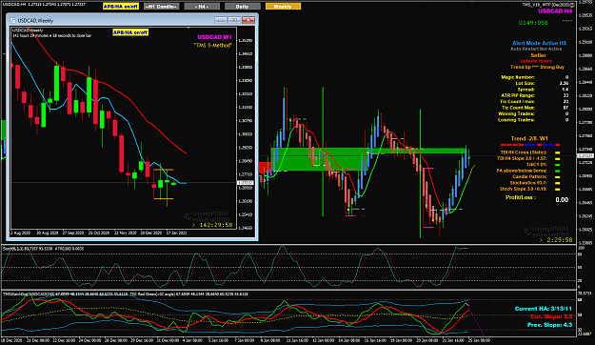
Task: Click the USDCAD H4 magenta label
Action: coord(555,11)
